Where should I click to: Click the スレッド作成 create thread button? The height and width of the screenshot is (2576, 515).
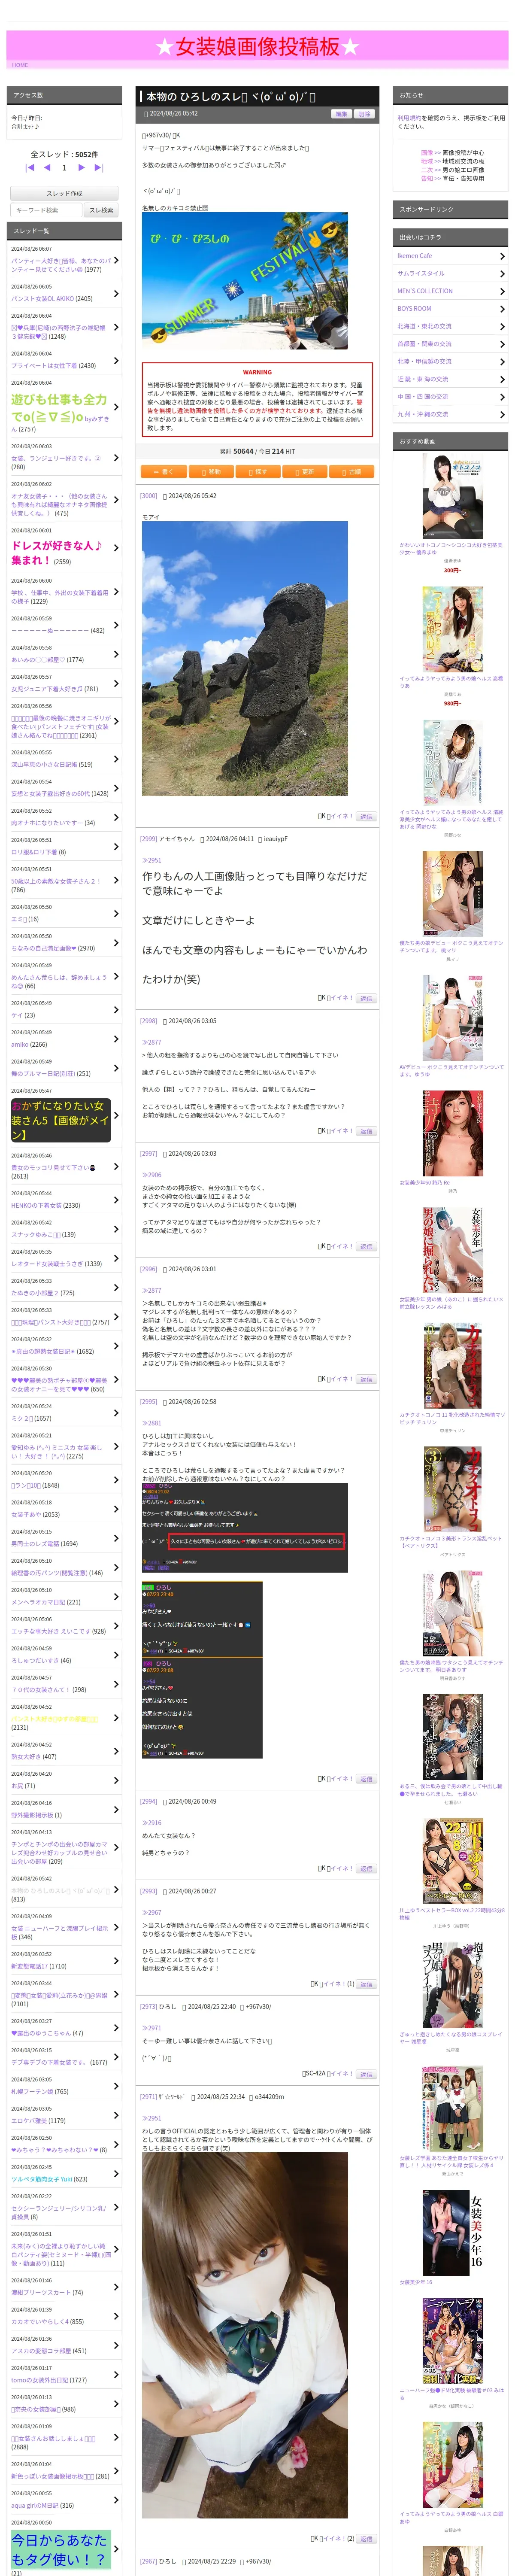coord(64,193)
